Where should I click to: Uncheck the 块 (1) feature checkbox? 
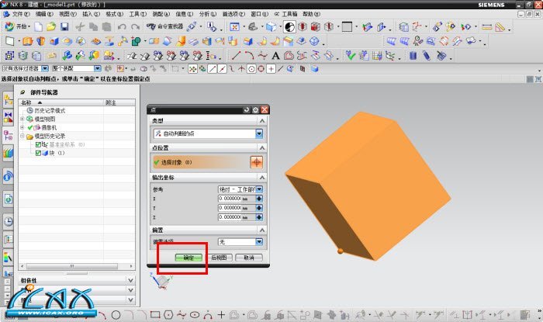38,153
